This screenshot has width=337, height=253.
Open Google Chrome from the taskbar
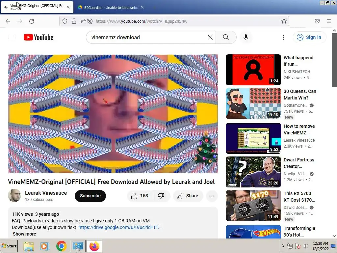click(61, 246)
